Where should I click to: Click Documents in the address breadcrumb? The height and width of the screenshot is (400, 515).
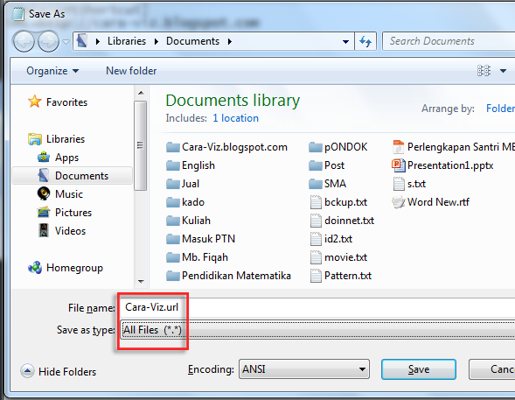pyautogui.click(x=192, y=41)
